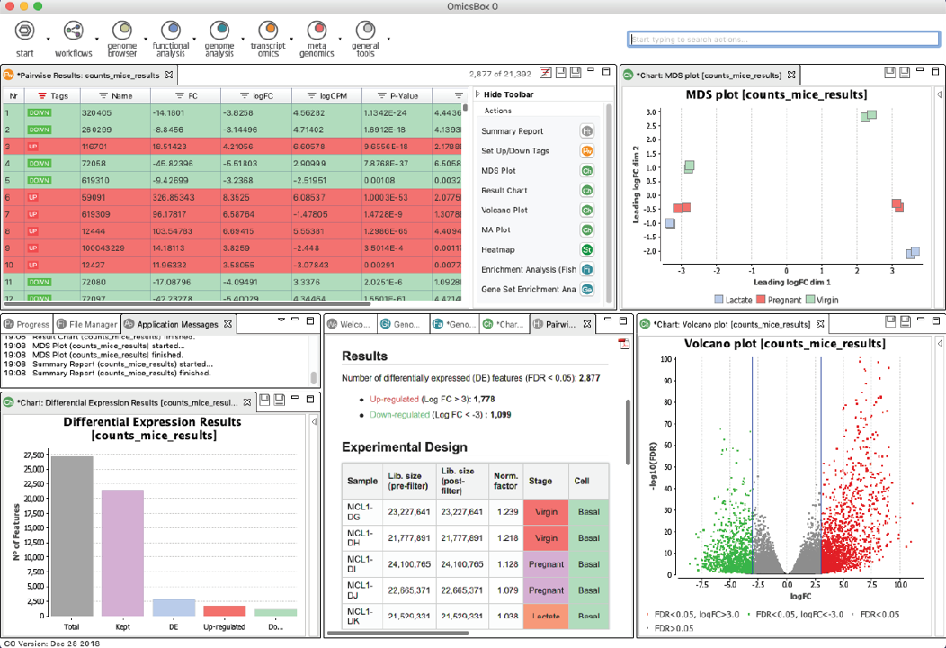Click the Result Chart action icon
The width and height of the screenshot is (946, 648).
click(586, 190)
